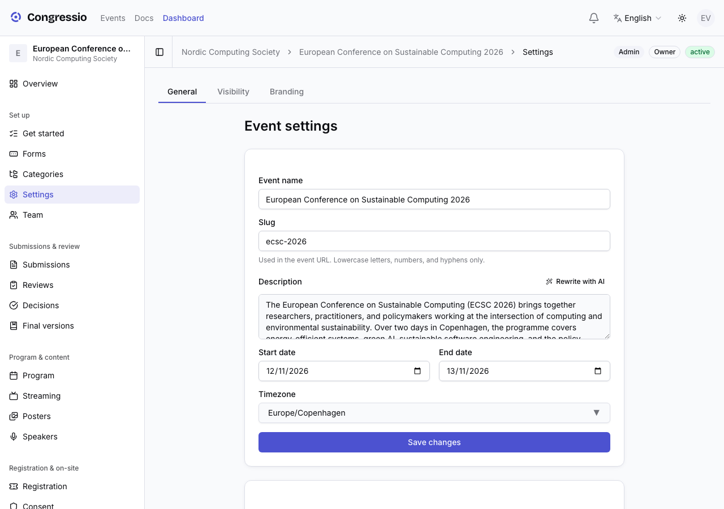Viewport: 724px width, 509px height.
Task: Click the Overview grid icon
Action: [14, 84]
